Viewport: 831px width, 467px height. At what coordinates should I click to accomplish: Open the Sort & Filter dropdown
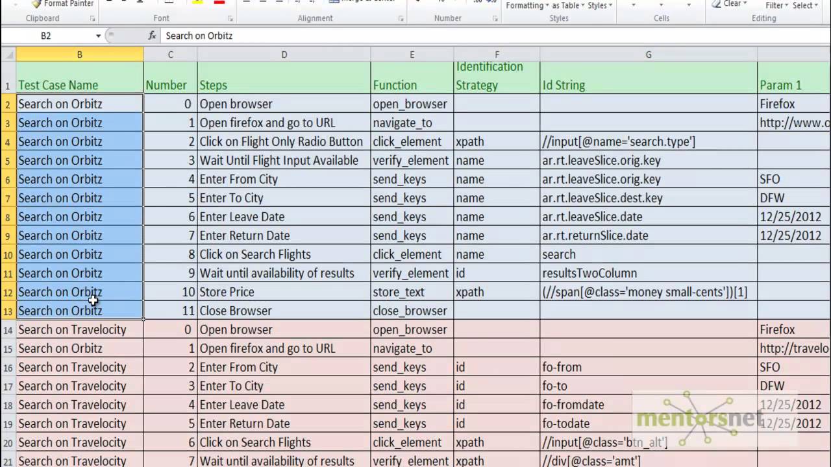[x=776, y=5]
